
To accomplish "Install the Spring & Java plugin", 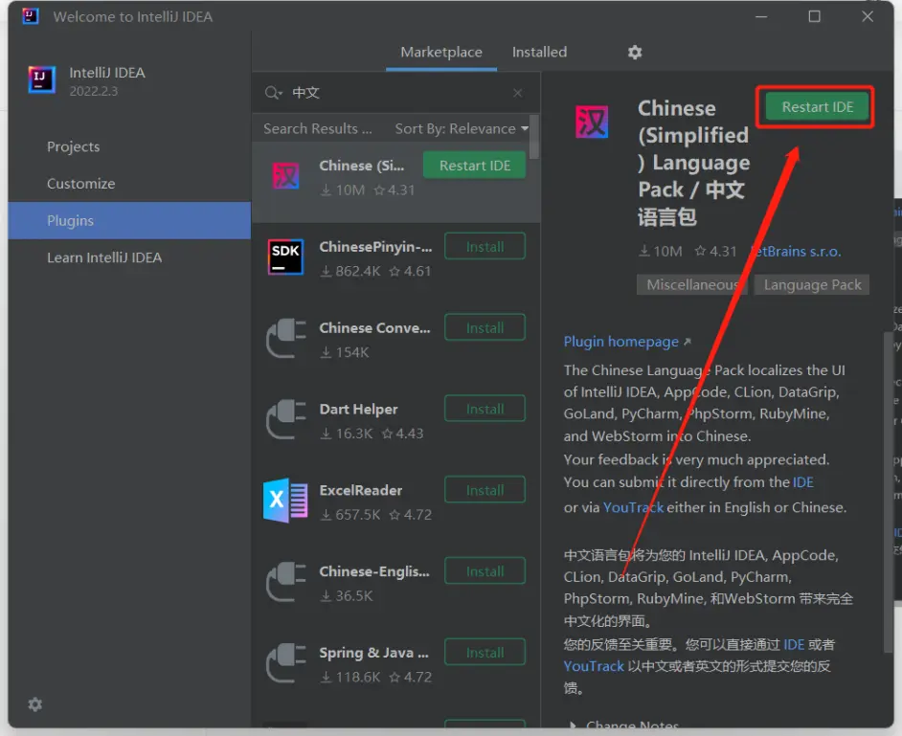I will (485, 652).
